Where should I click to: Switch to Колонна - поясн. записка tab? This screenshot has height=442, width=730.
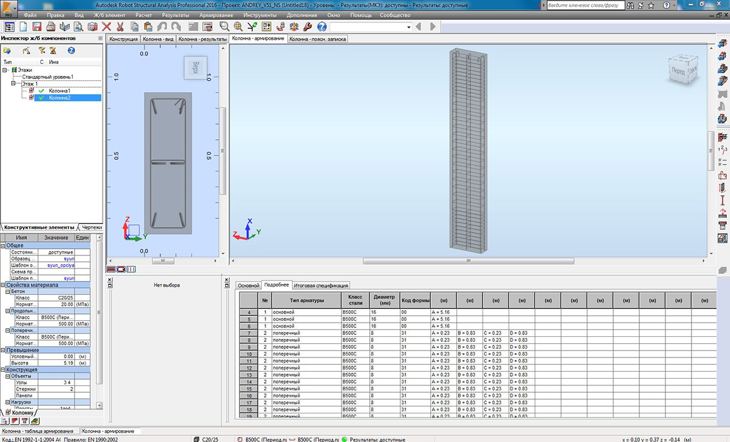point(318,39)
